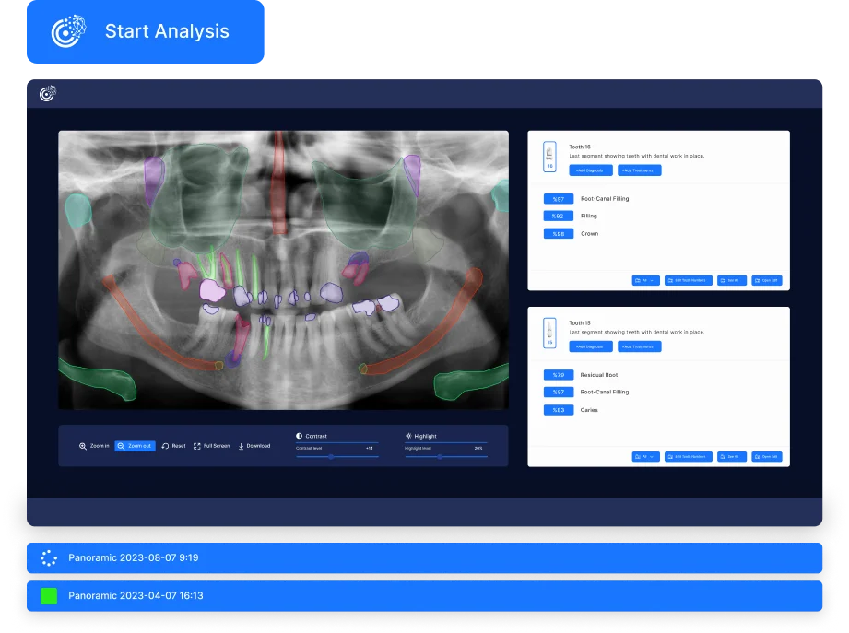The width and height of the screenshot is (849, 633).
Task: Click Edit Tooth Numbers on Tooth 15 card
Action: tap(689, 457)
